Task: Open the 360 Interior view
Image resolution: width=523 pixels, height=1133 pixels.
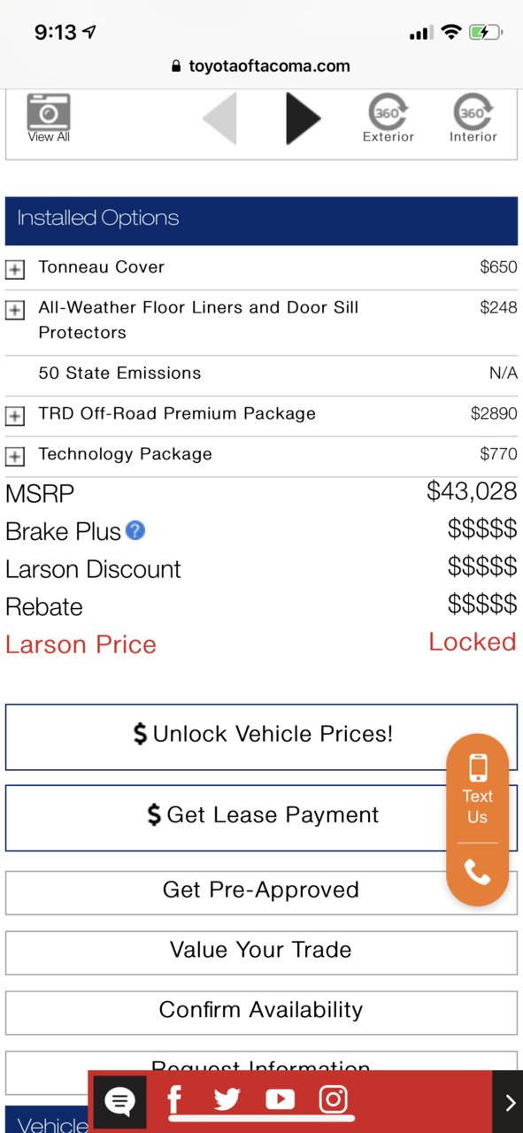Action: coord(473,118)
